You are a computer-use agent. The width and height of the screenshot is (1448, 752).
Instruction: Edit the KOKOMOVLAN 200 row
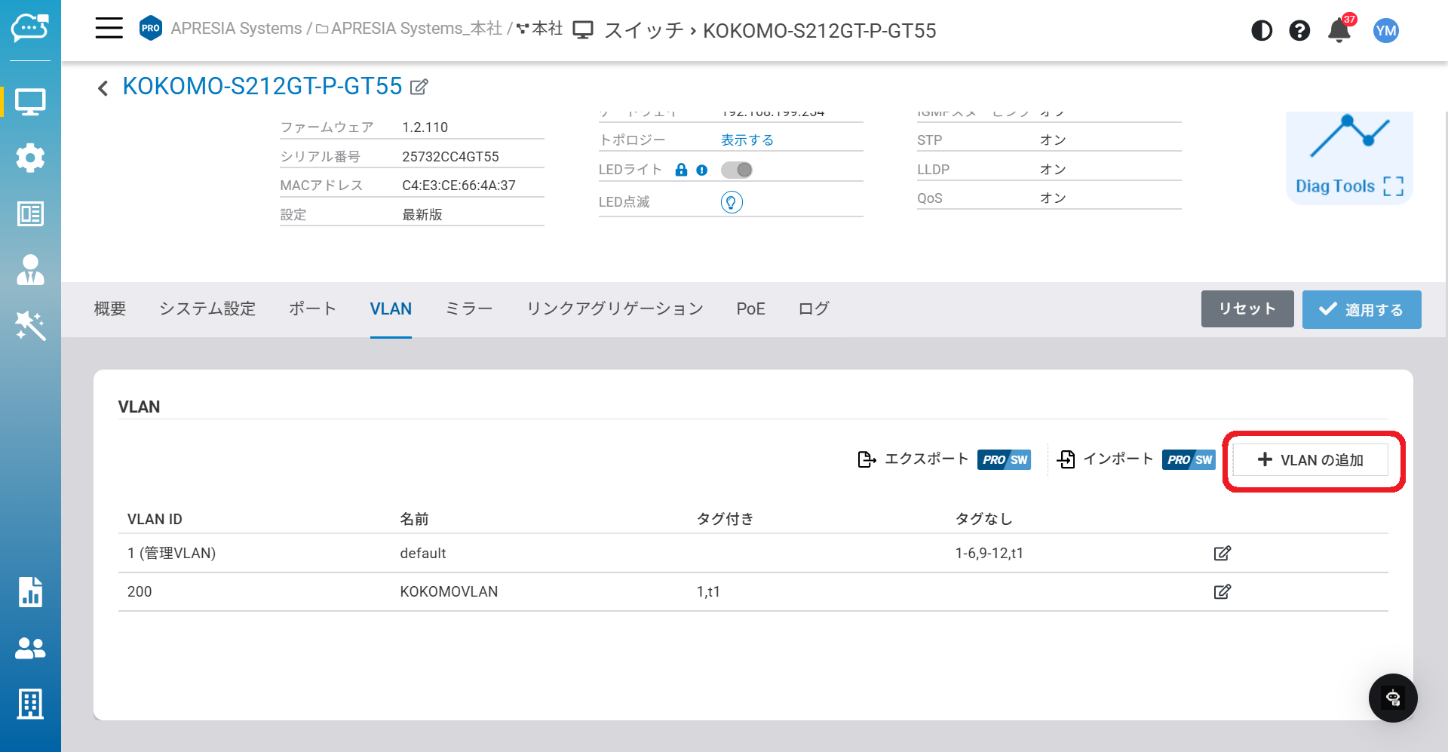[1222, 592]
